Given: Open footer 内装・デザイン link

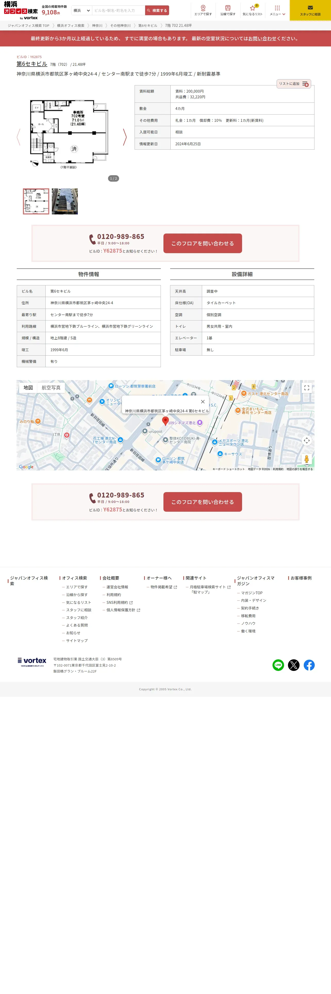Looking at the screenshot, I should point(254,601).
